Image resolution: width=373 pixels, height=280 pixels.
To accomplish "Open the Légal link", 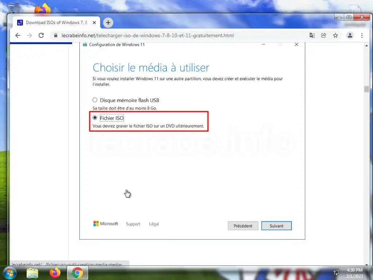I will (154, 224).
